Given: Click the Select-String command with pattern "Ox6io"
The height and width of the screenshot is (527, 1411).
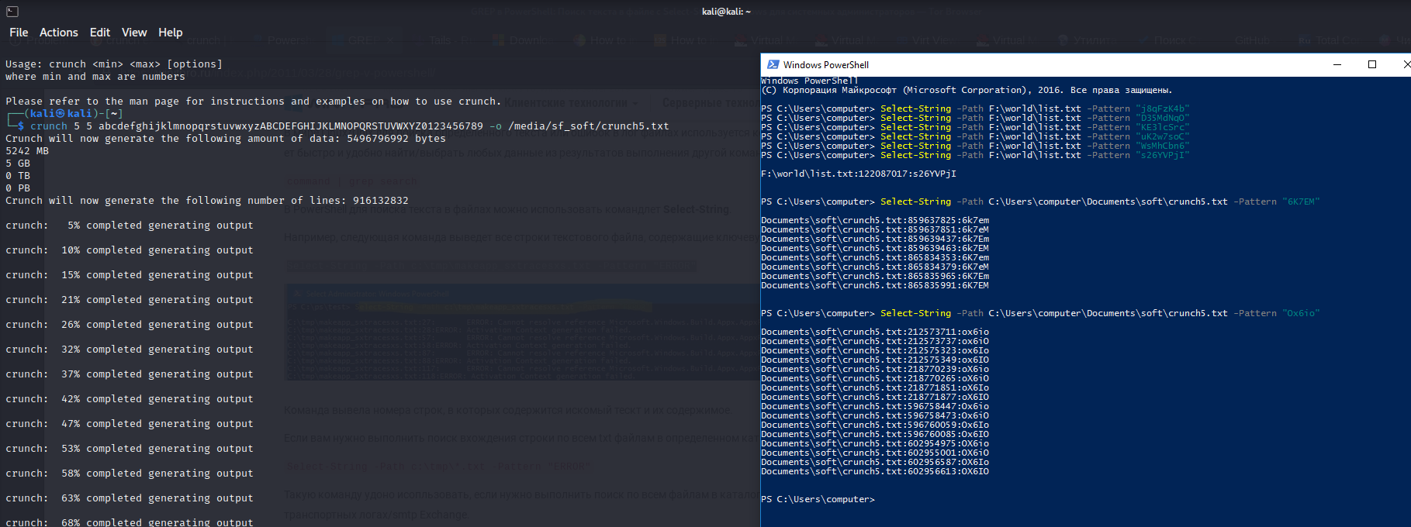Looking at the screenshot, I should click(1039, 313).
